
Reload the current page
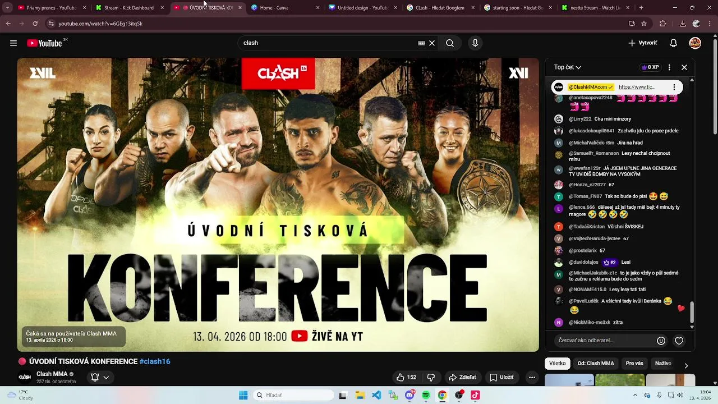pyautogui.click(x=35, y=24)
